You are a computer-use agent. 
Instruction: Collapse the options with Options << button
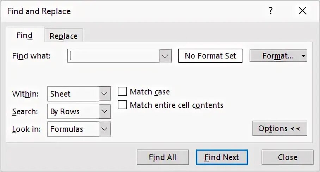[x=279, y=128]
